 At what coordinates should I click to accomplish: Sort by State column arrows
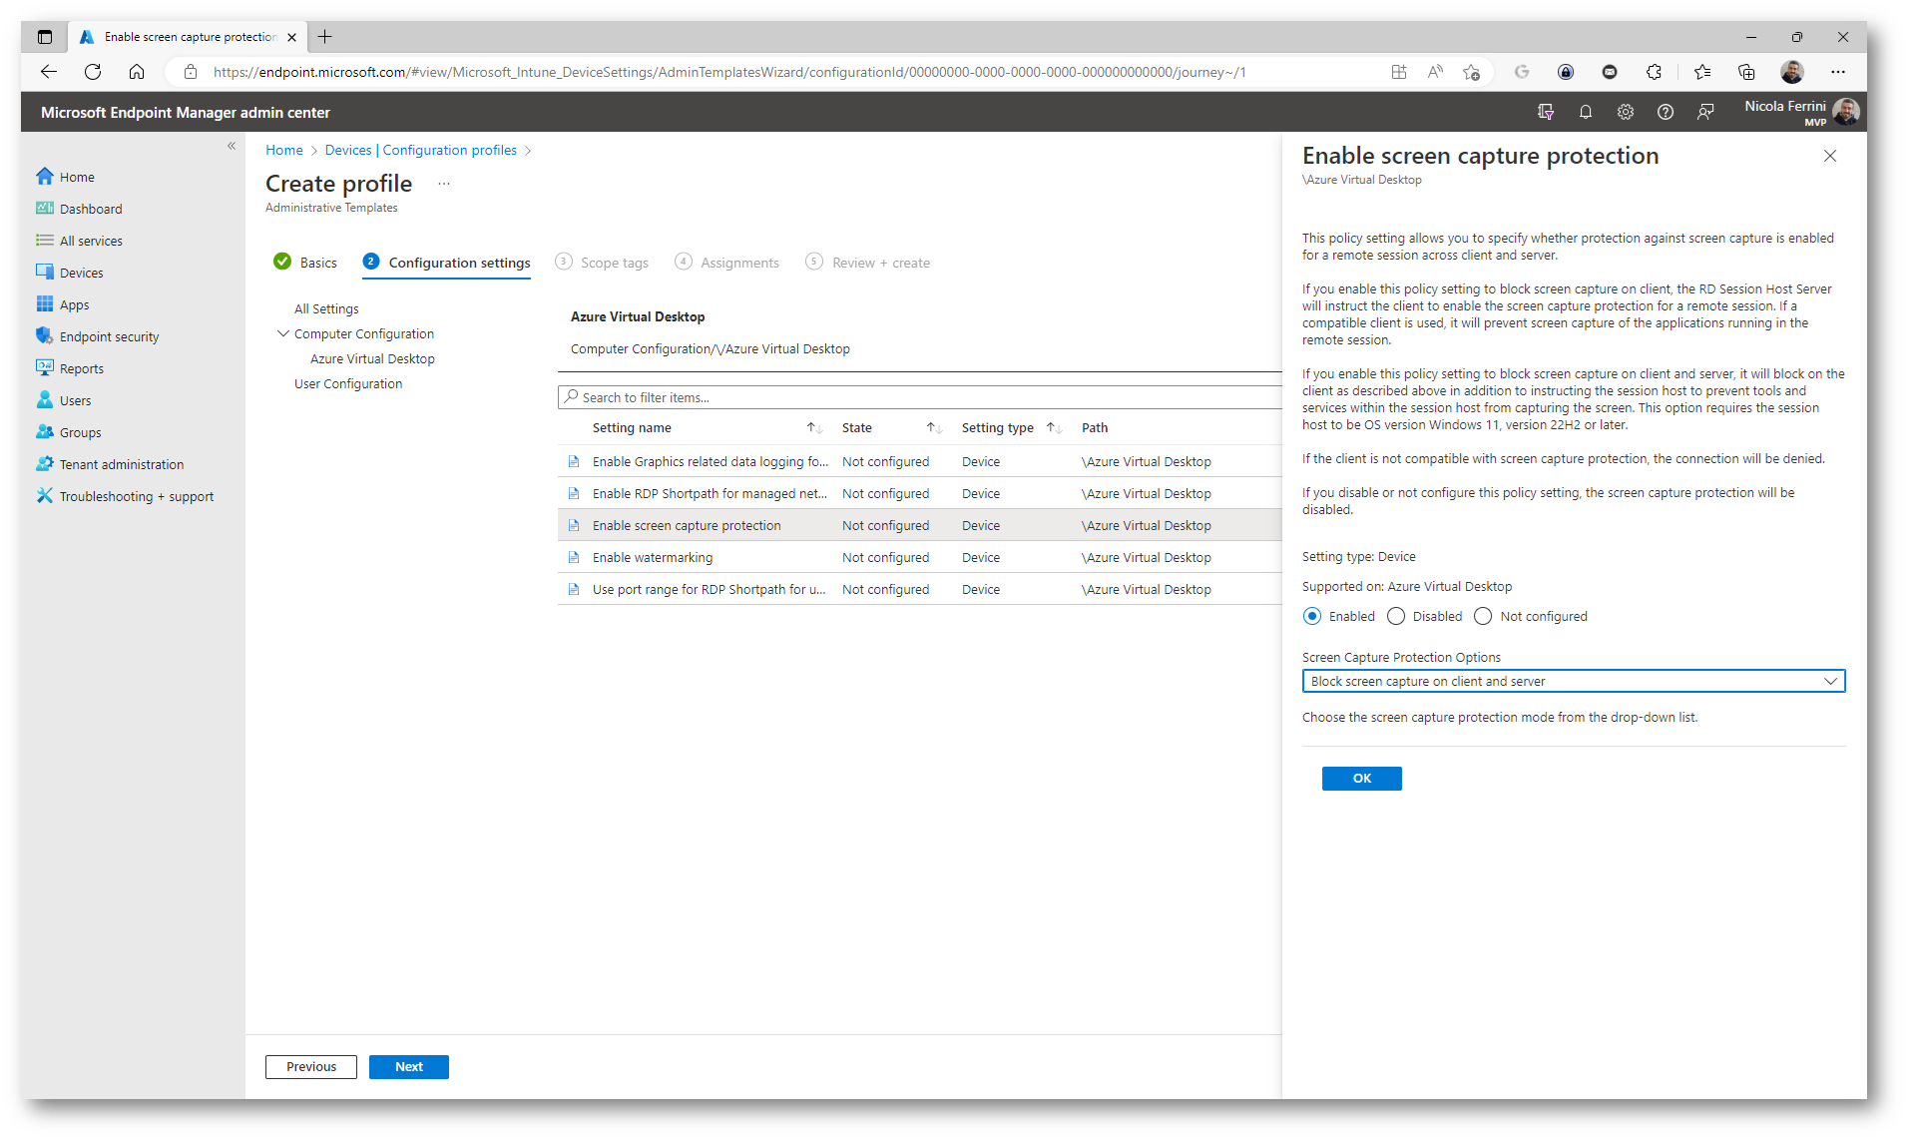934,427
